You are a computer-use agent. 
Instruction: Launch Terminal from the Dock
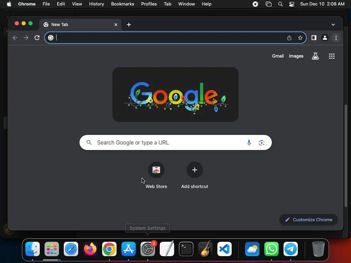[186, 249]
